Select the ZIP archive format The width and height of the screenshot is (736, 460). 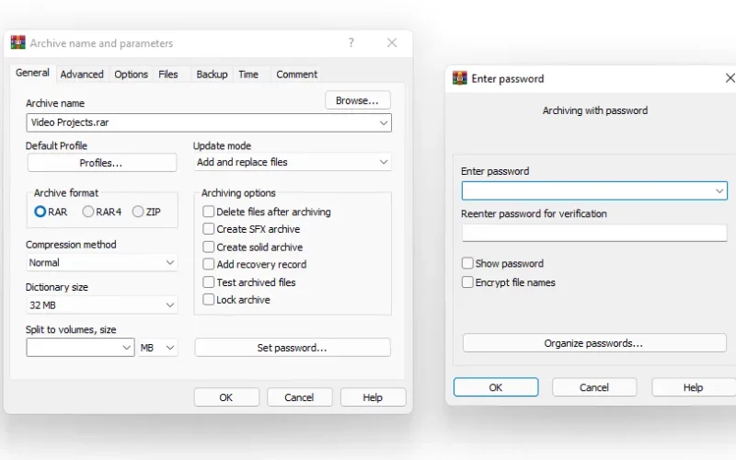tap(137, 212)
